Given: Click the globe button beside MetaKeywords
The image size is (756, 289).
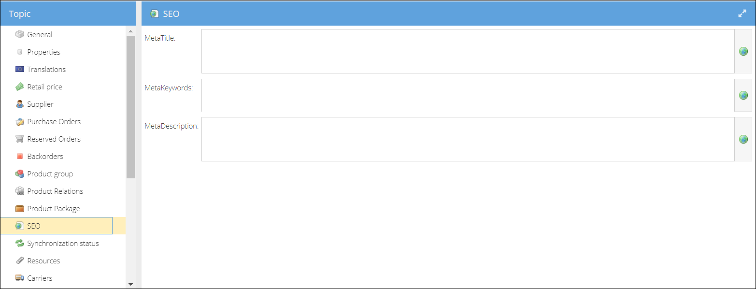Looking at the screenshot, I should click(743, 95).
